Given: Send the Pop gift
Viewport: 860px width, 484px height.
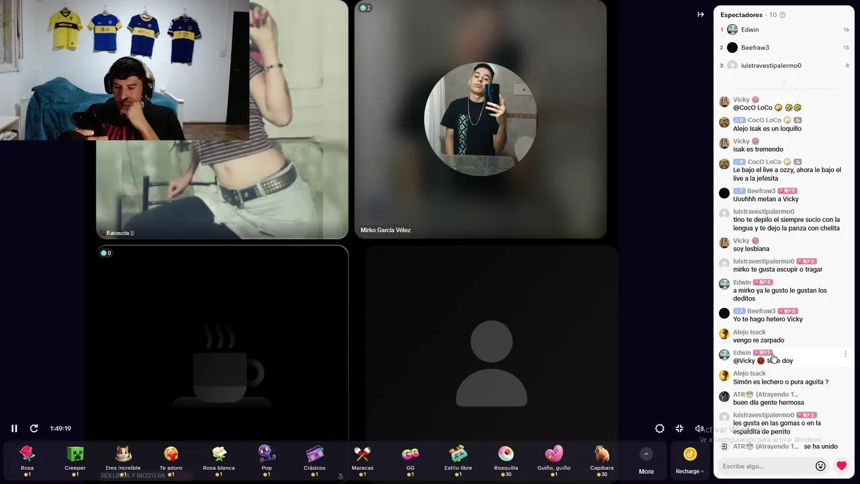Looking at the screenshot, I should (267, 460).
